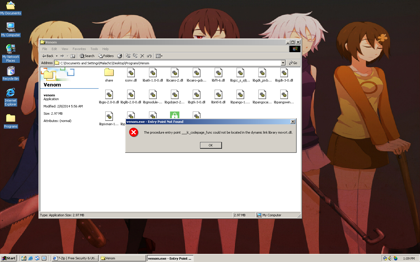Open the Edit menu
This screenshot has width=420, height=262.
pos(54,49)
